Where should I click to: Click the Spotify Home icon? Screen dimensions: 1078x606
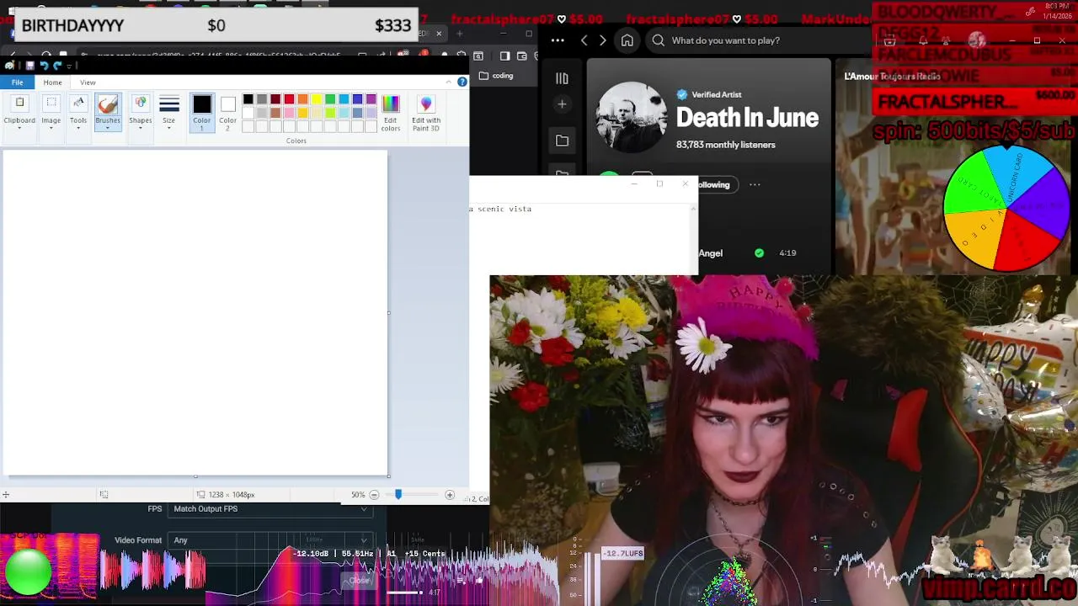(627, 40)
